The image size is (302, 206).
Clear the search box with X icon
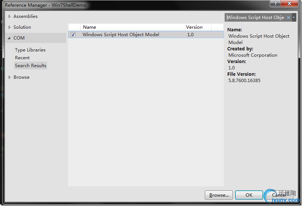coord(288,18)
